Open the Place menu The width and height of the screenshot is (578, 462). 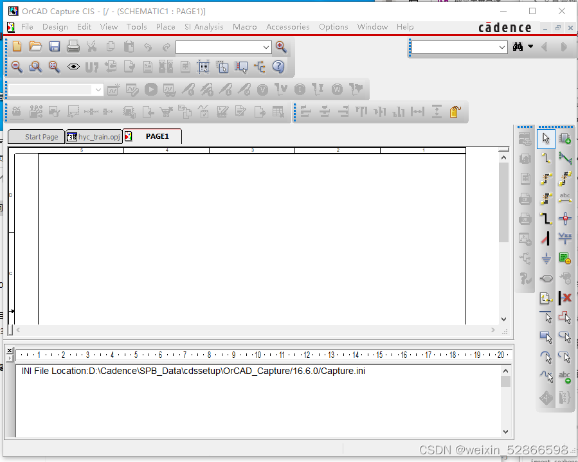pos(165,27)
